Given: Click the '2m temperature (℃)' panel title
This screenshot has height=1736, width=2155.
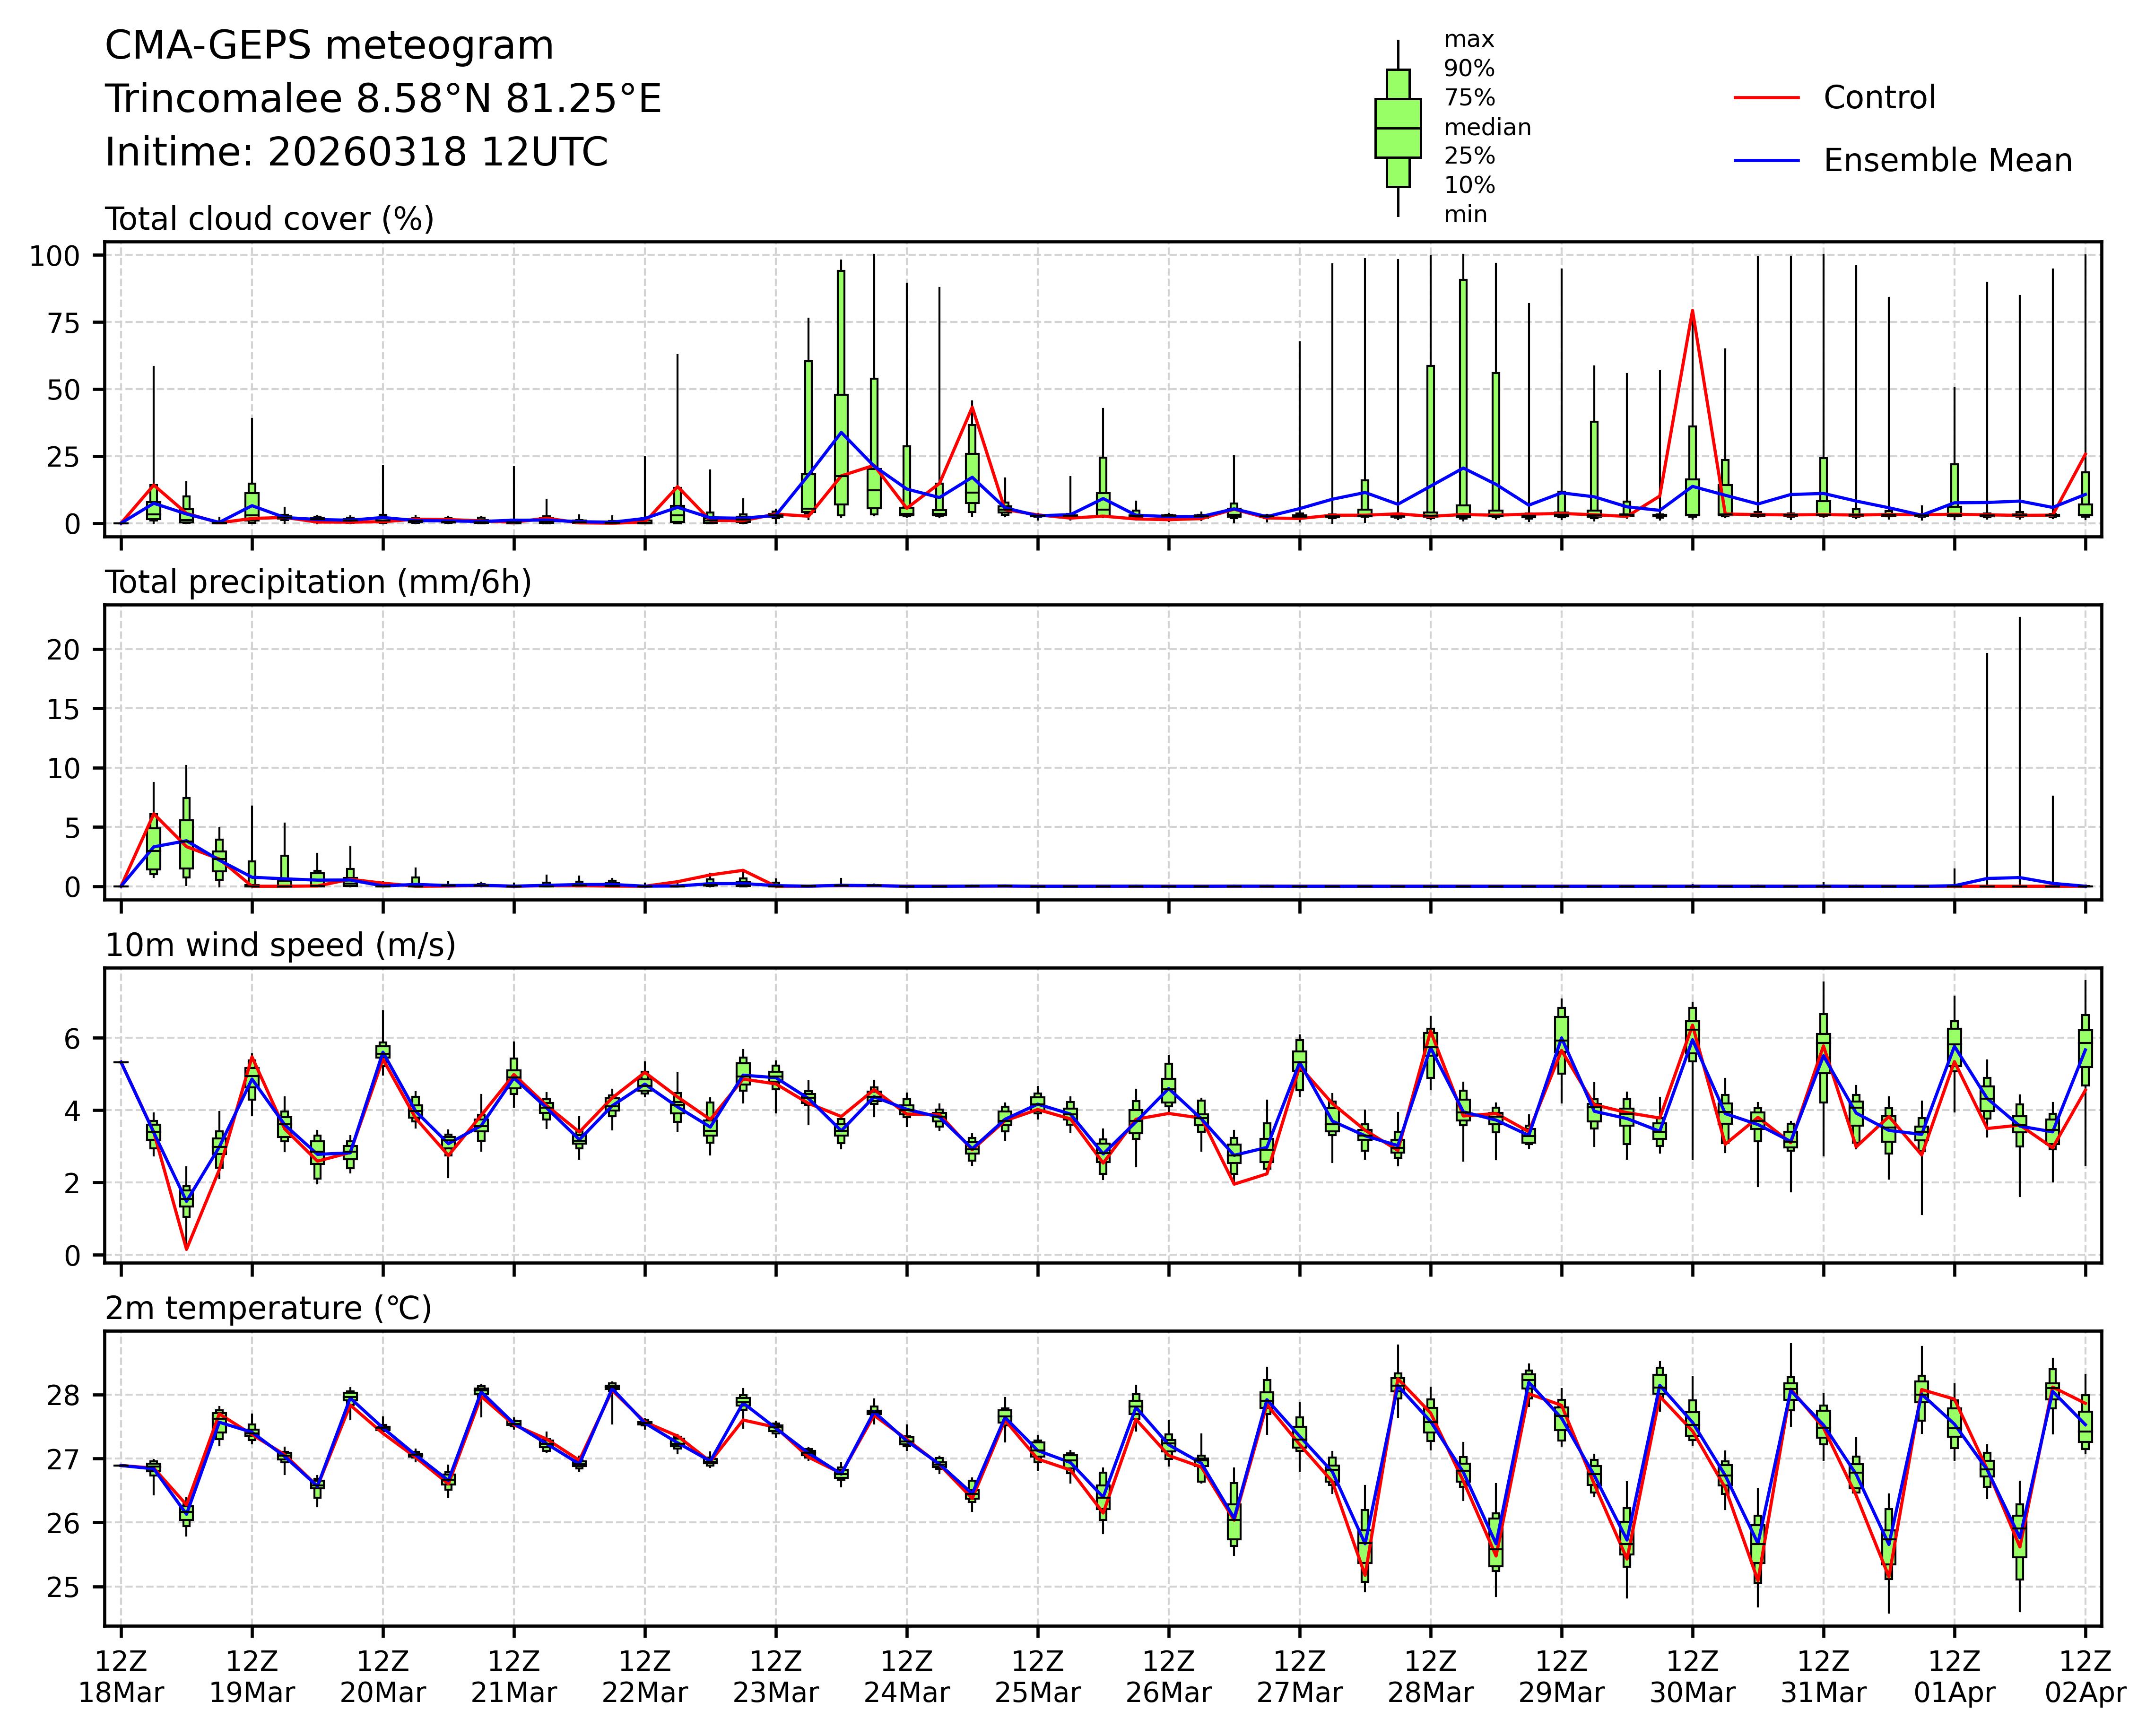Looking at the screenshot, I should 268,1308.
